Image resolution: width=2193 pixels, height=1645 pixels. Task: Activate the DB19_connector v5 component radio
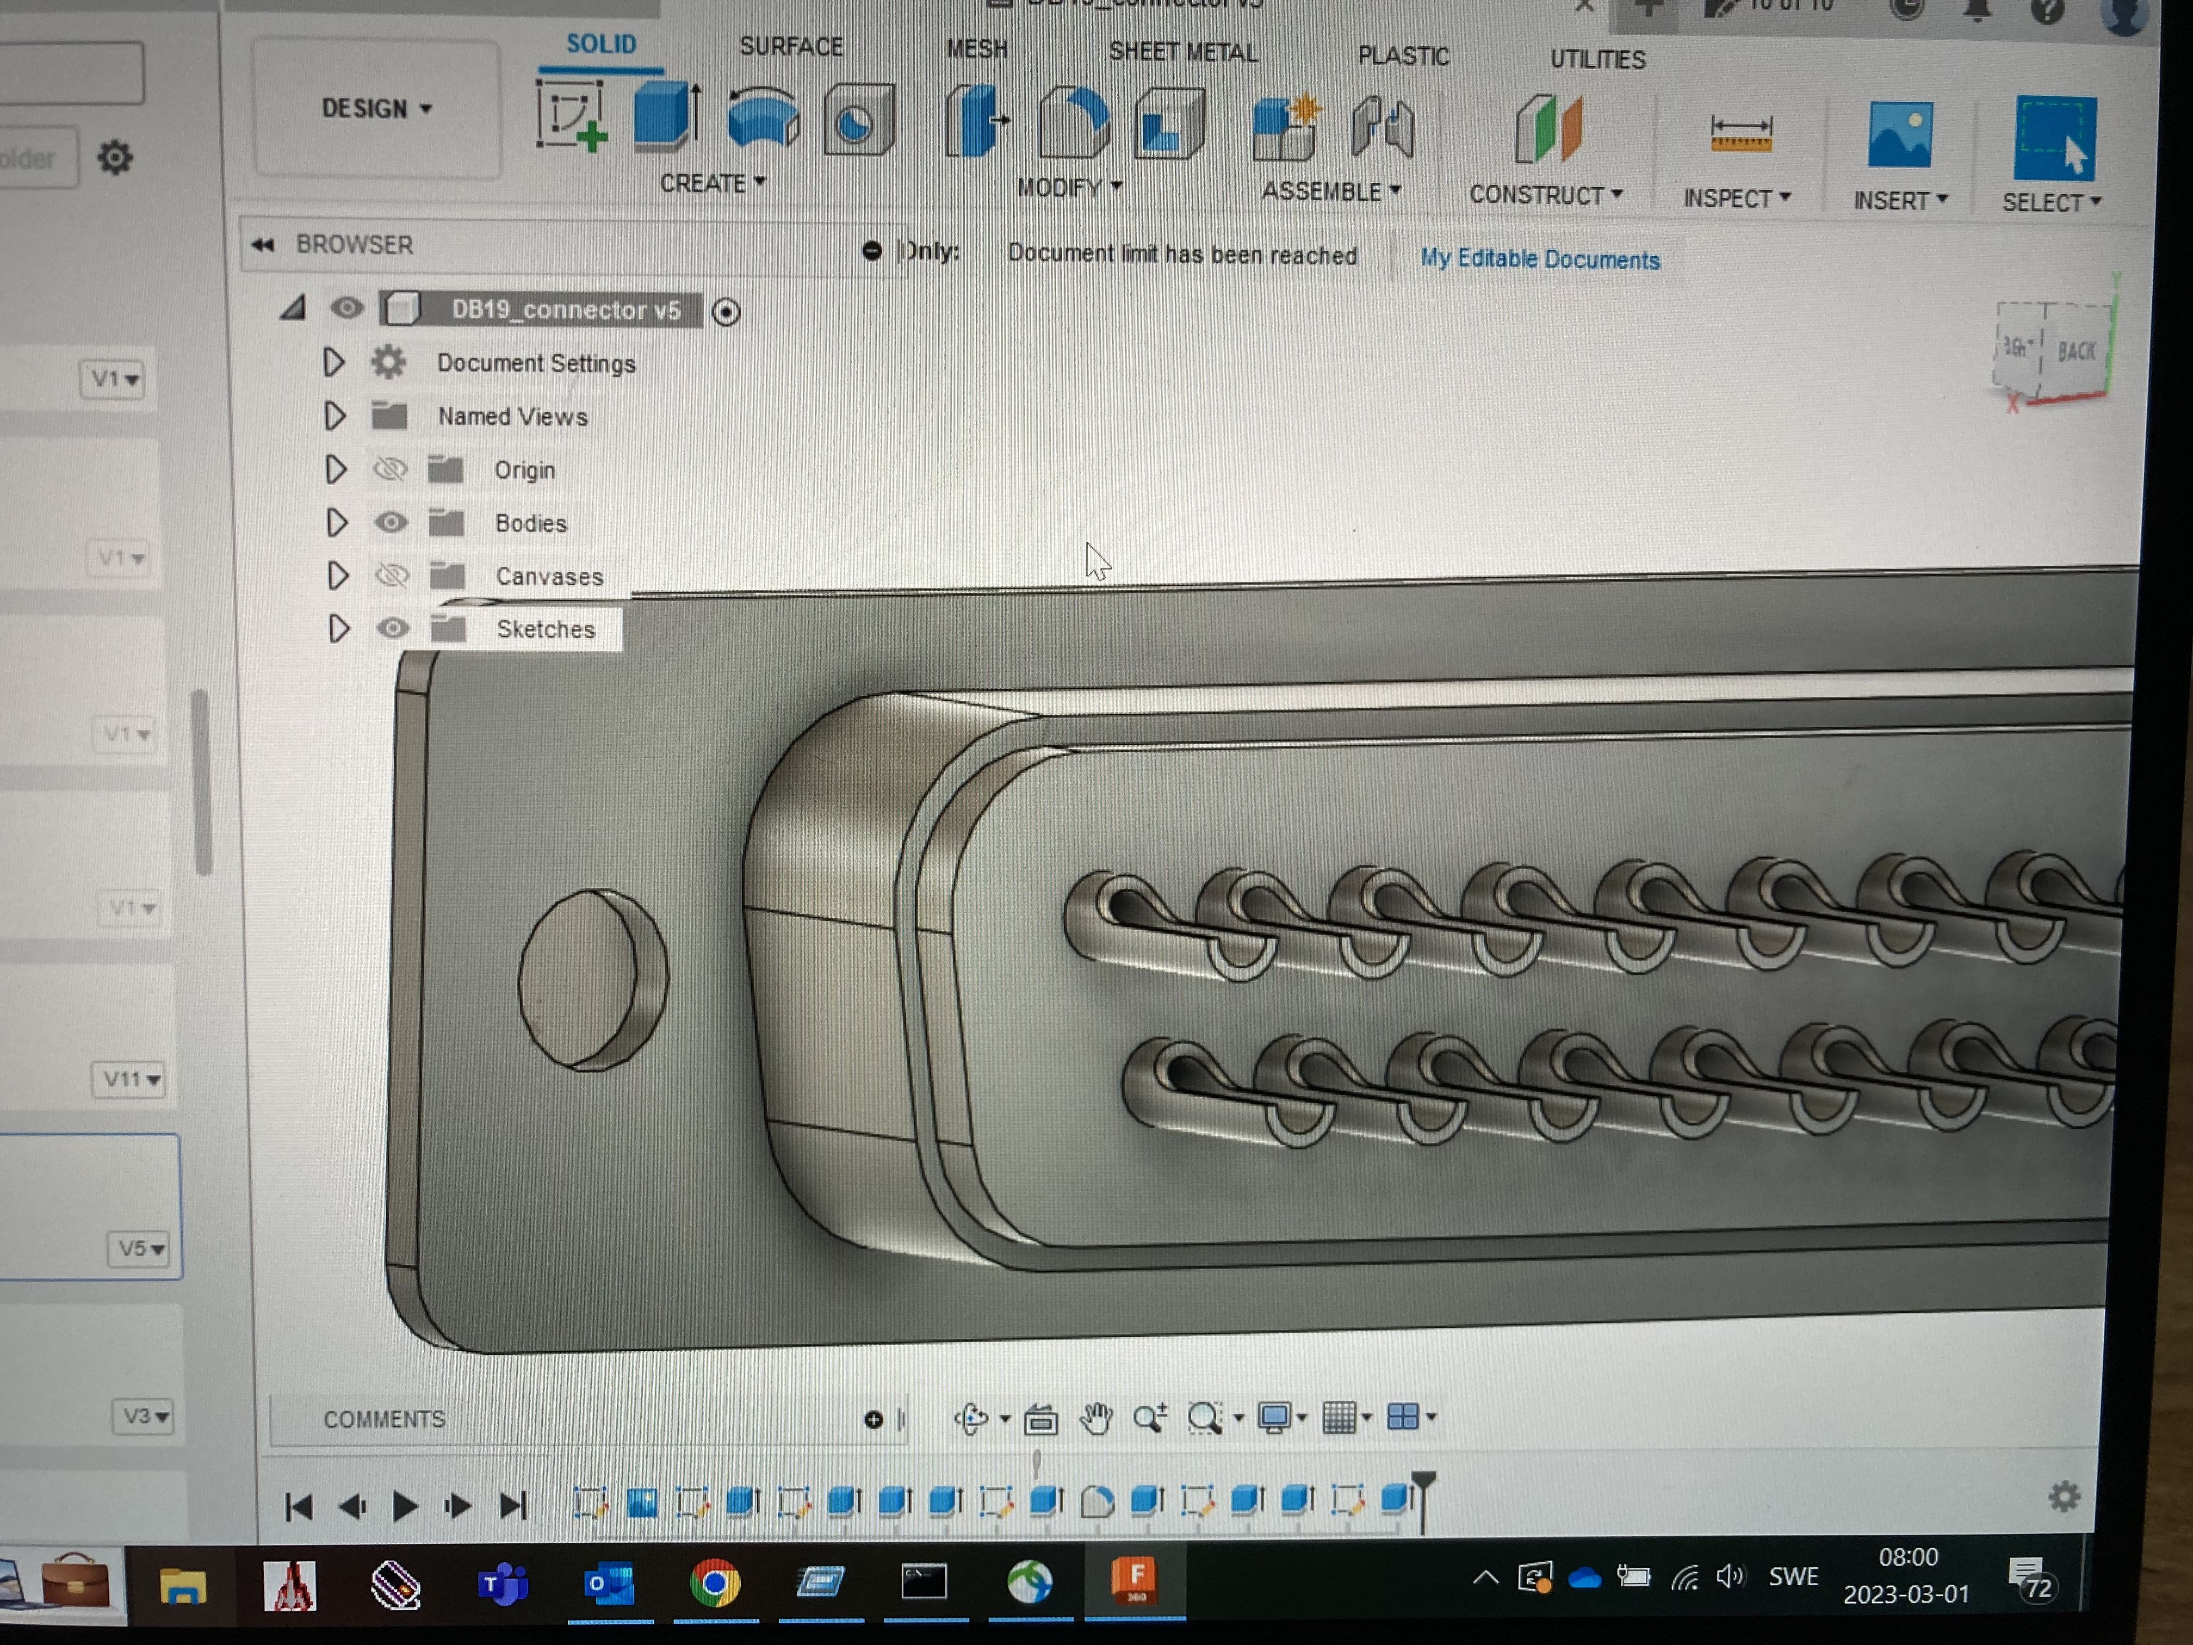pyautogui.click(x=726, y=312)
